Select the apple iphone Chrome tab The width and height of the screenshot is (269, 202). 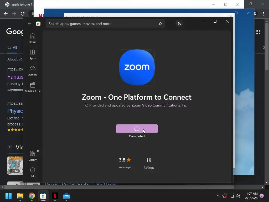(19, 4)
